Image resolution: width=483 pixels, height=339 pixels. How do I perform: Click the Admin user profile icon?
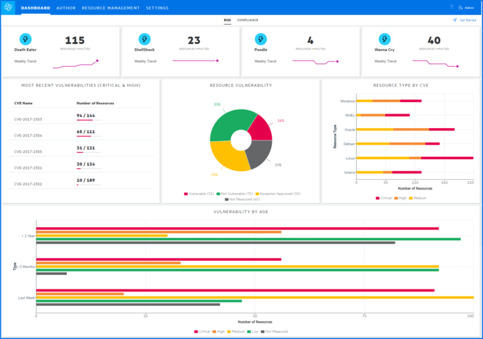click(x=462, y=8)
